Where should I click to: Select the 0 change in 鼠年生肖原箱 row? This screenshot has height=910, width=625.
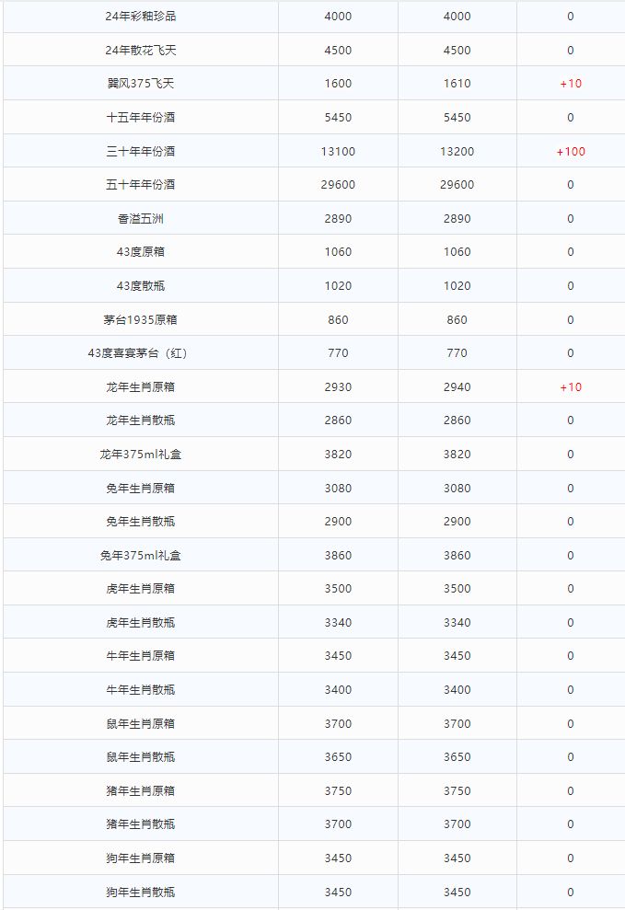coord(571,724)
